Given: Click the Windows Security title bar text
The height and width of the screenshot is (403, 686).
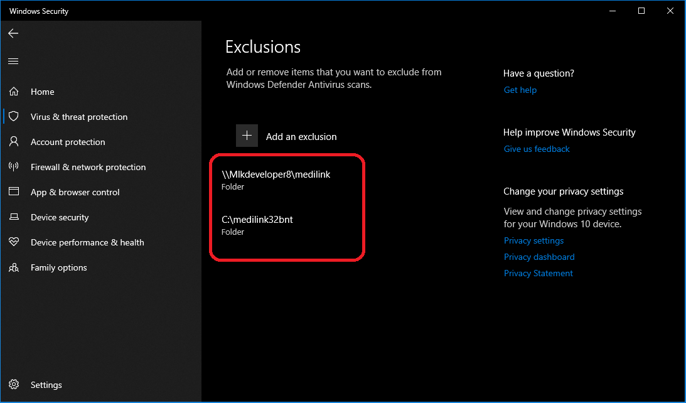Looking at the screenshot, I should pyautogui.click(x=39, y=11).
